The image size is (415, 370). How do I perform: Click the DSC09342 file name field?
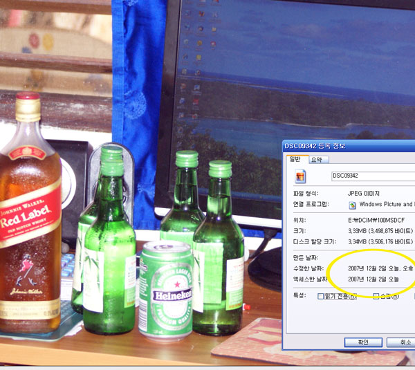(373, 176)
